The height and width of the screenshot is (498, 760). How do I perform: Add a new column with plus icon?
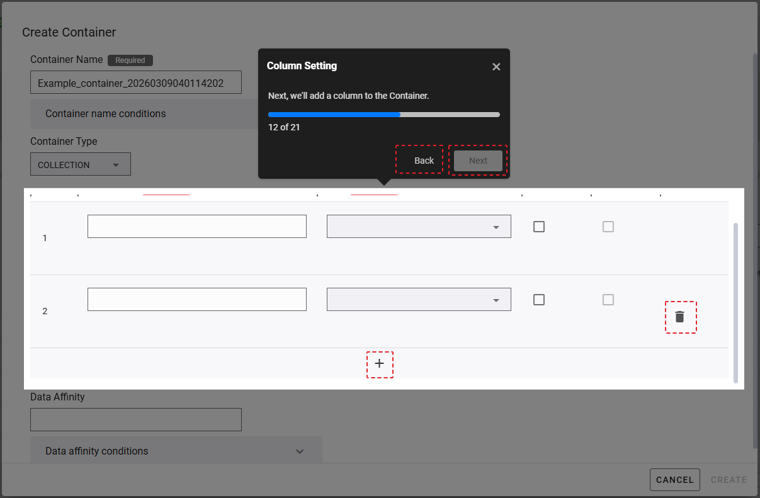click(379, 364)
